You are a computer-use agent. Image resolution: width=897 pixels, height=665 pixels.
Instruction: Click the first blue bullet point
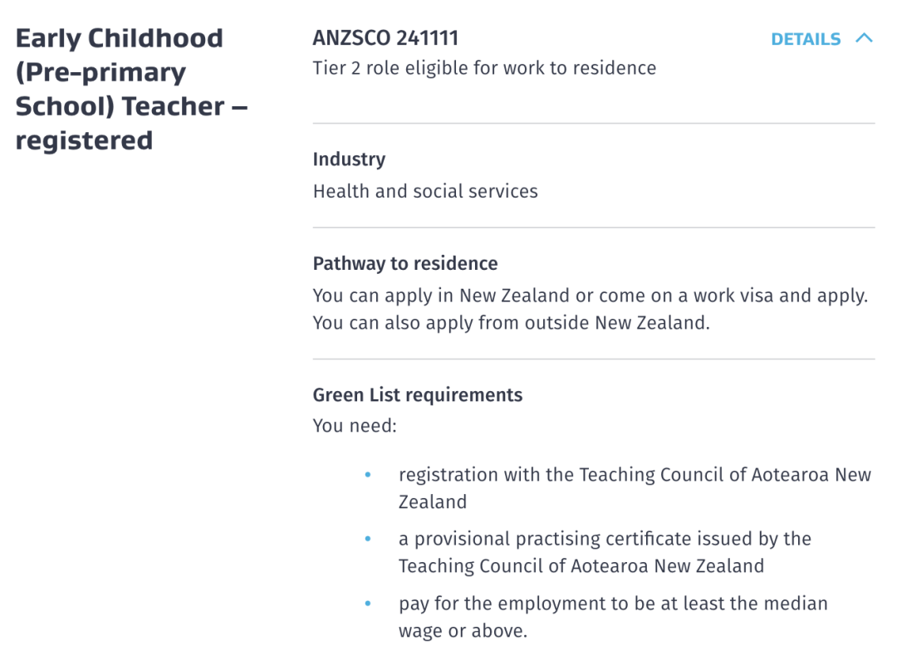point(368,475)
